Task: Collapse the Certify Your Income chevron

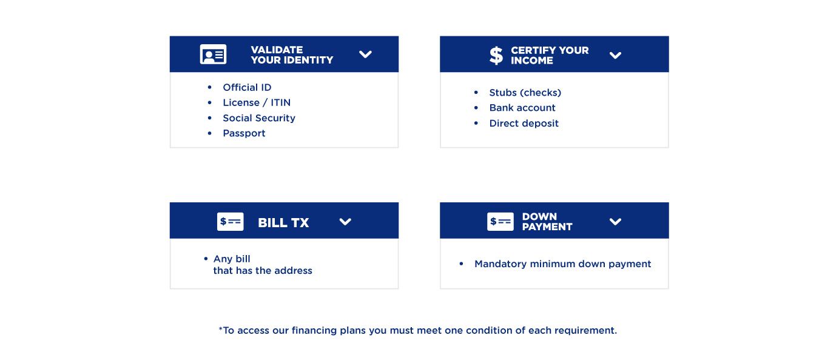Action: pyautogui.click(x=615, y=56)
